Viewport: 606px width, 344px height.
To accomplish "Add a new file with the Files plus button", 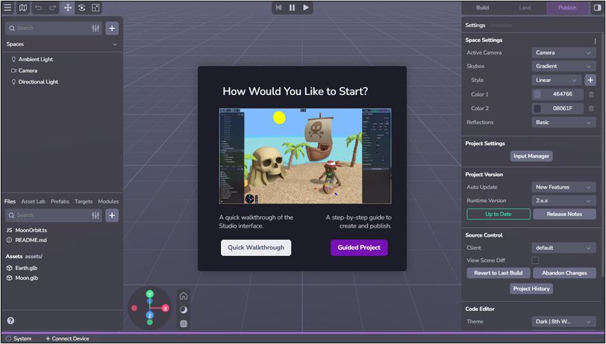I will coord(112,215).
